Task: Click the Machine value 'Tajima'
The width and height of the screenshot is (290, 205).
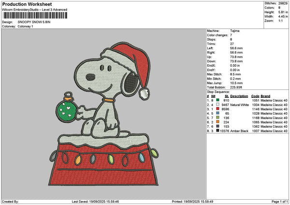Action: (x=235, y=31)
